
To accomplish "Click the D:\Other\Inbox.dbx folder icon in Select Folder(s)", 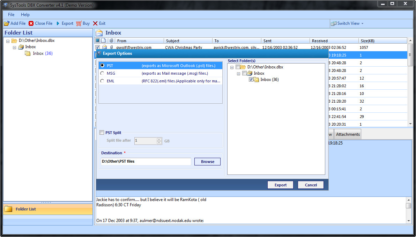I will pos(243,67).
